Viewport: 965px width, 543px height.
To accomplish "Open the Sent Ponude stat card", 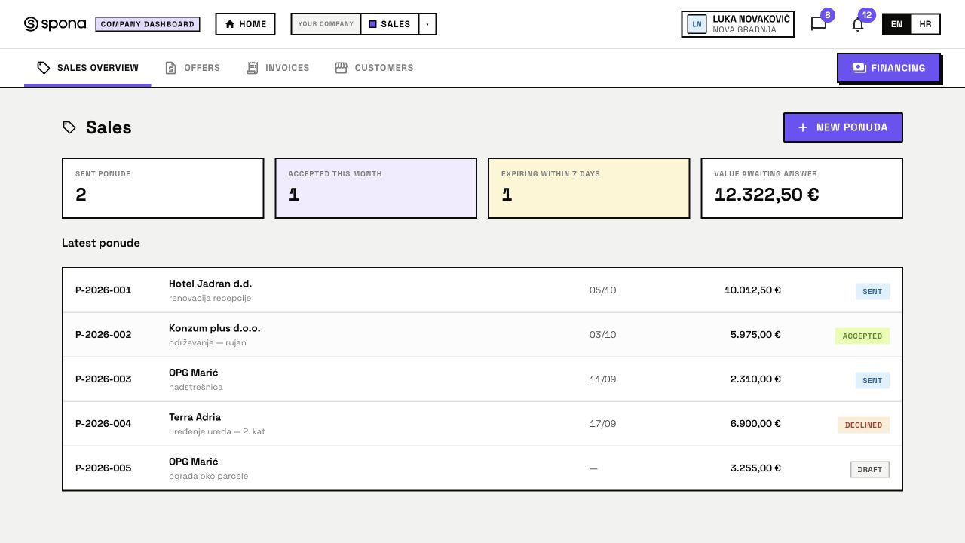I will (x=163, y=188).
